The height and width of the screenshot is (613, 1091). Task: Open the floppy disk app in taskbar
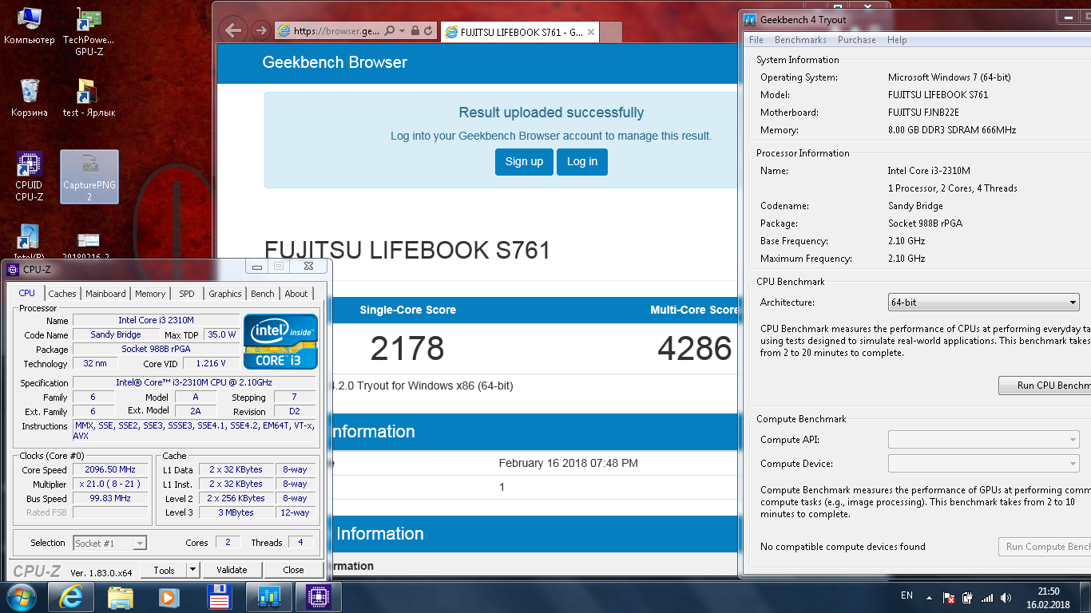click(x=219, y=597)
